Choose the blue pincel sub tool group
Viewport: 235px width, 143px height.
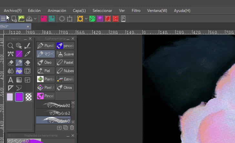tap(65, 46)
